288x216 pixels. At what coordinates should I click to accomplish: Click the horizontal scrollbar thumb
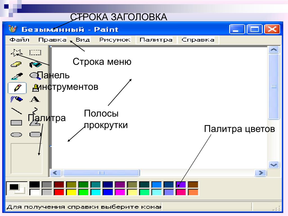pos(101,173)
